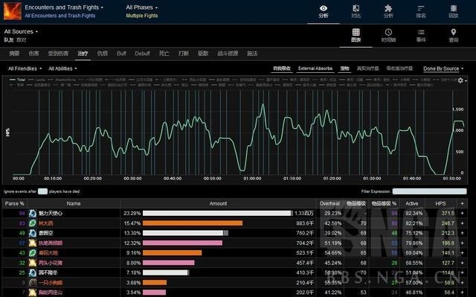This screenshot has width=476, height=297.
Task: Toggle the 真实治疗量 option
Action: pos(367,68)
